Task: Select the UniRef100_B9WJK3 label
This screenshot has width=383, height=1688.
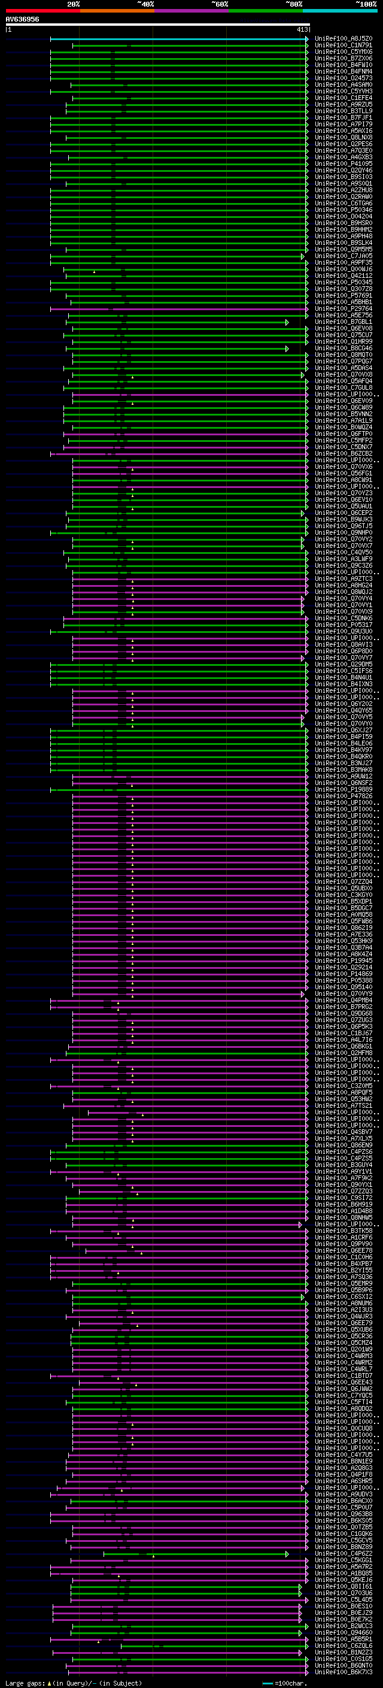Action: (x=343, y=520)
